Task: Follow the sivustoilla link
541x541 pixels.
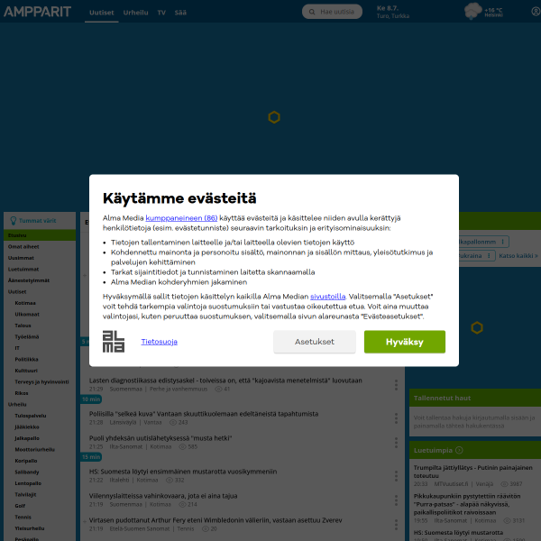Action: tap(328, 297)
